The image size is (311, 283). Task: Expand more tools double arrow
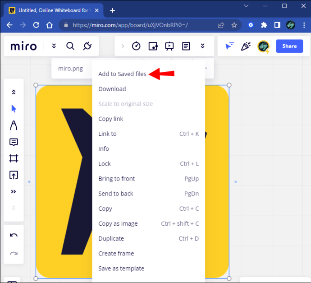pyautogui.click(x=14, y=192)
